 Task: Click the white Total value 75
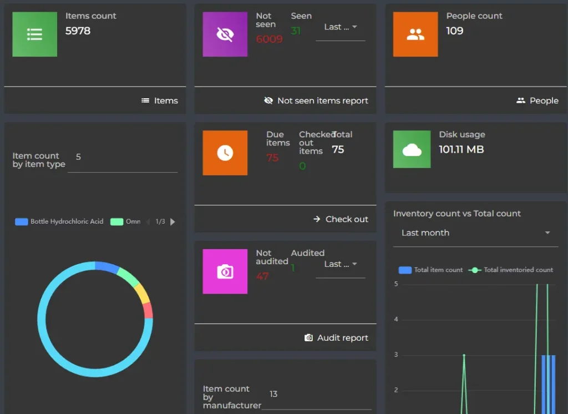(338, 149)
